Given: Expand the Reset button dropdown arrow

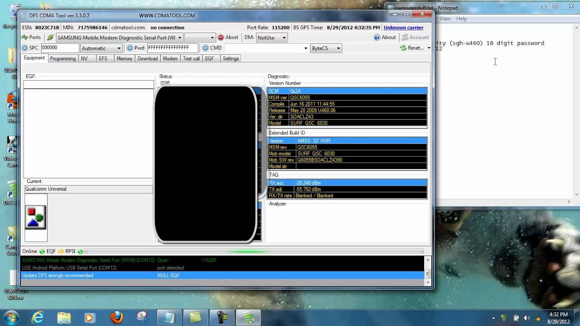Looking at the screenshot, I should [x=429, y=48].
